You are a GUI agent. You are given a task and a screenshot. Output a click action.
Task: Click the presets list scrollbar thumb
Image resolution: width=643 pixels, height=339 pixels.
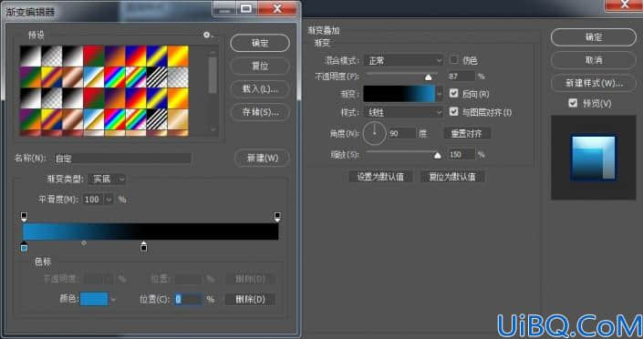(213, 75)
